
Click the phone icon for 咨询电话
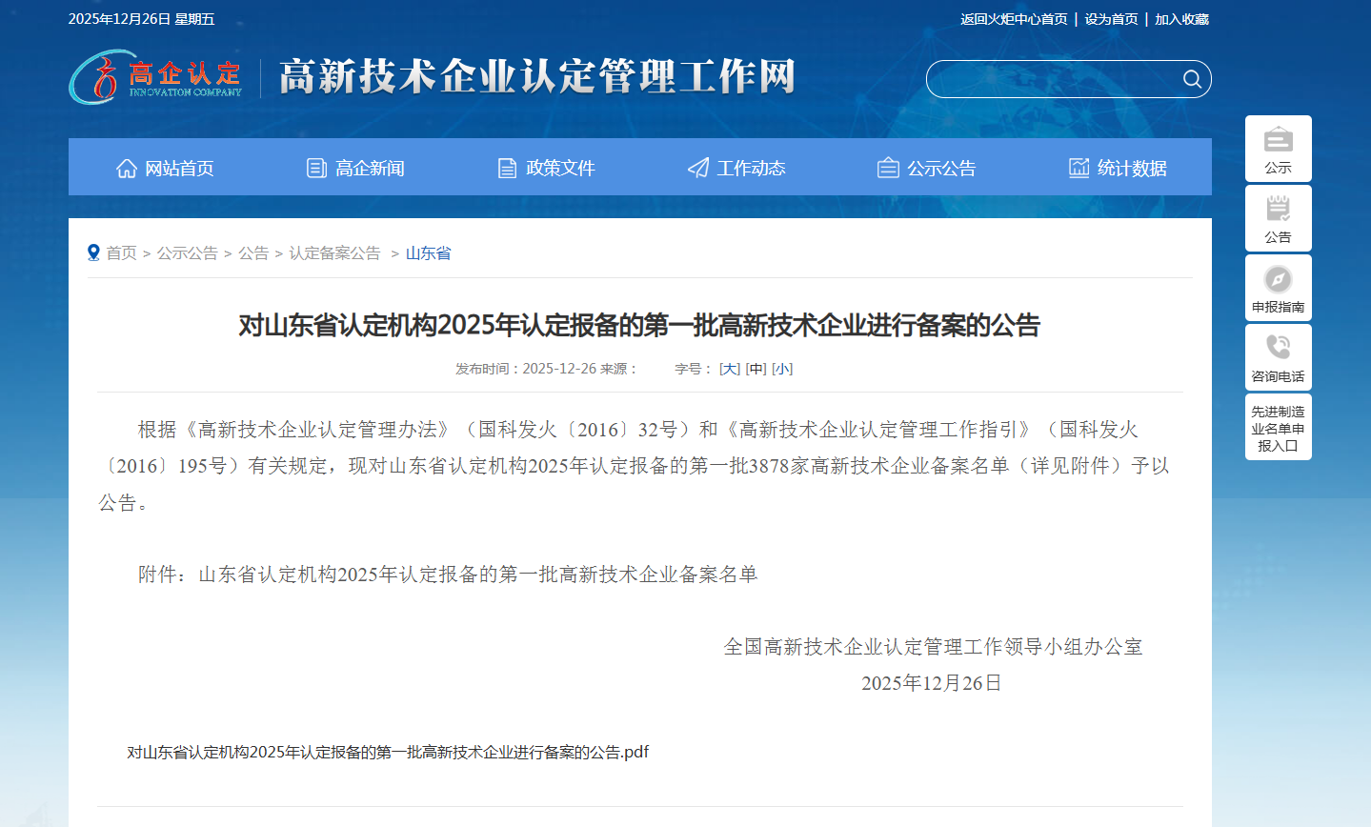pos(1278,349)
